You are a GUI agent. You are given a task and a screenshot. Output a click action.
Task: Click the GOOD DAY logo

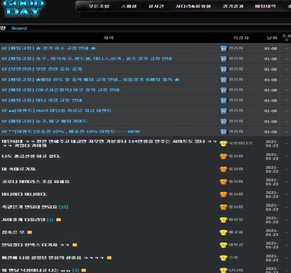pyautogui.click(x=24, y=8)
